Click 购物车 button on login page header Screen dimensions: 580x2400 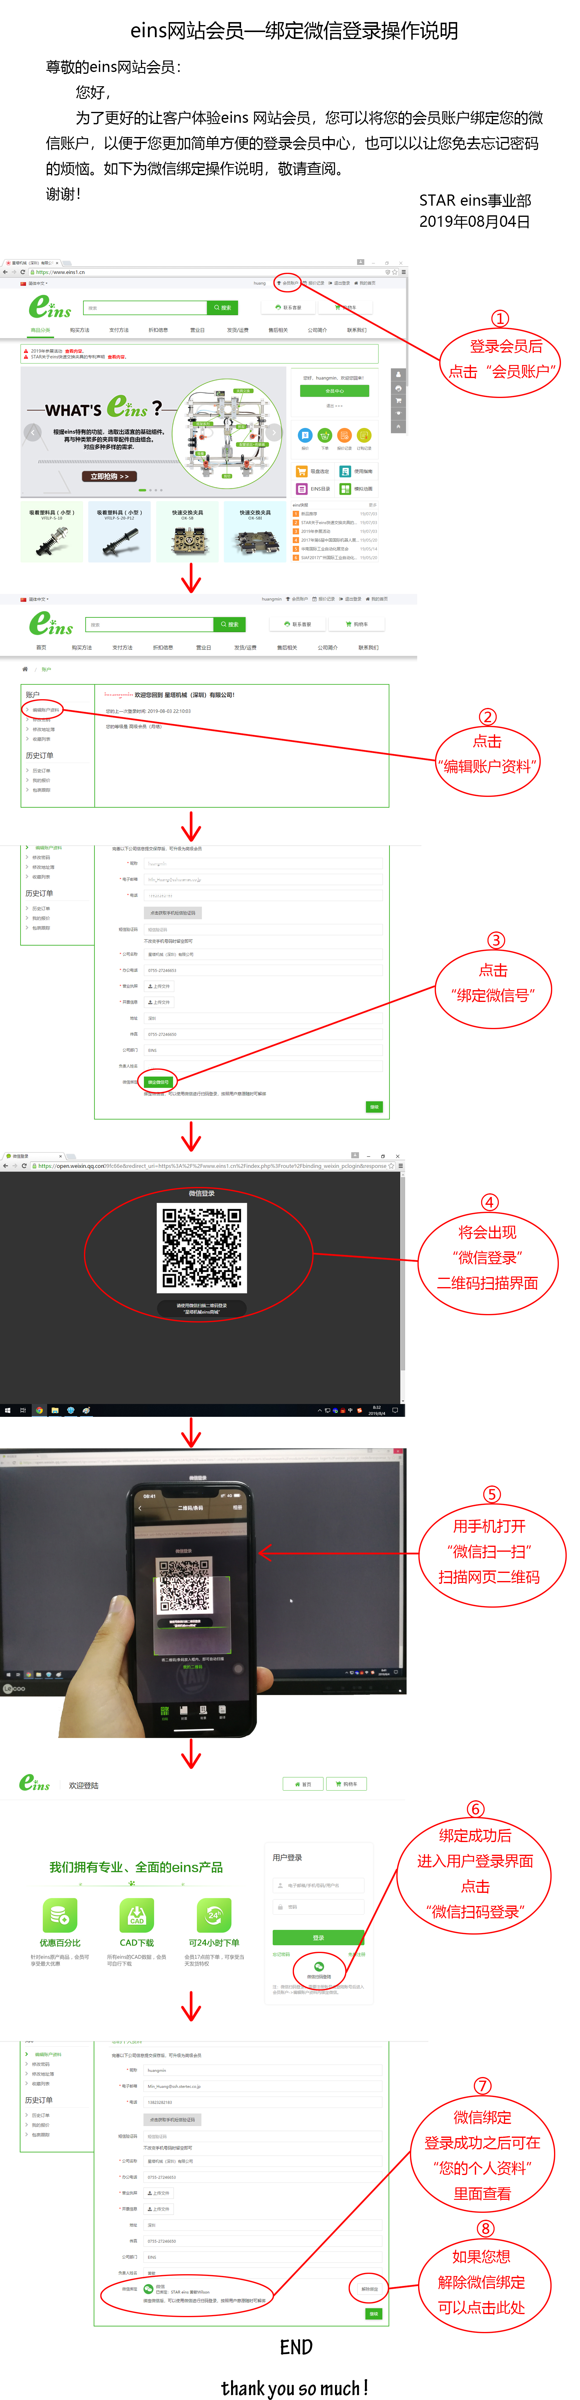(346, 1784)
